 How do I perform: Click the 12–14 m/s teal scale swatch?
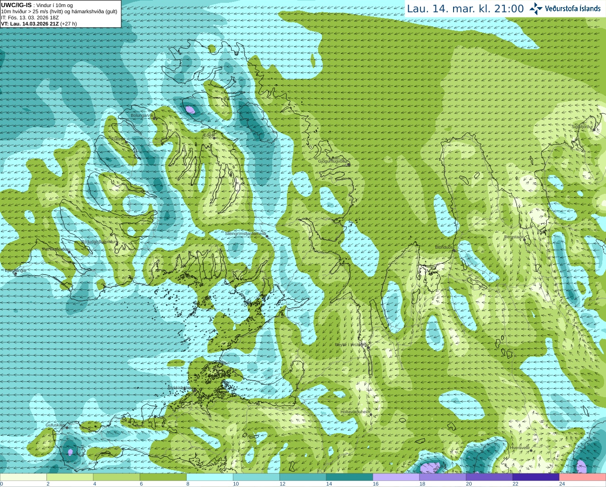(303, 477)
